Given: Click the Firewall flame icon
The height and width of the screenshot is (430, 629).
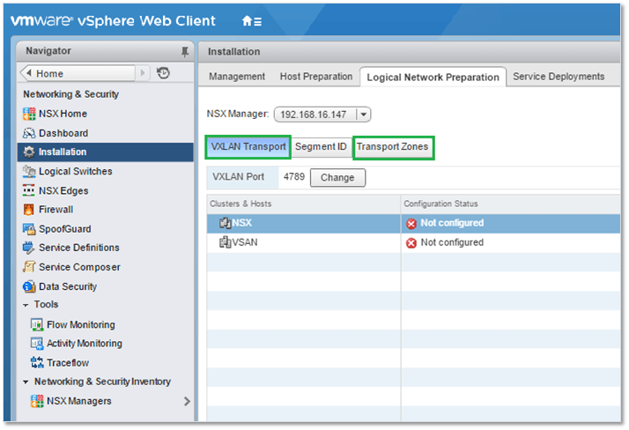Looking at the screenshot, I should (x=29, y=210).
